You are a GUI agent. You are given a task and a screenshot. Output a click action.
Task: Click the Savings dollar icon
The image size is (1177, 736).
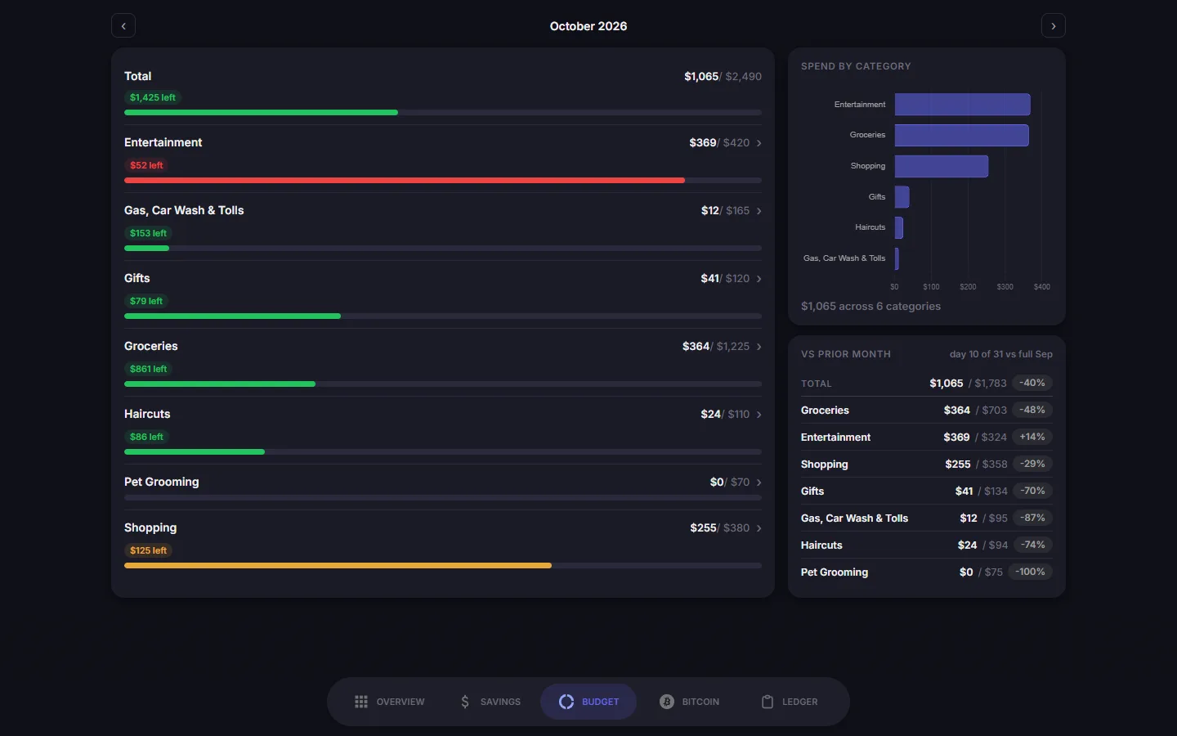click(465, 702)
